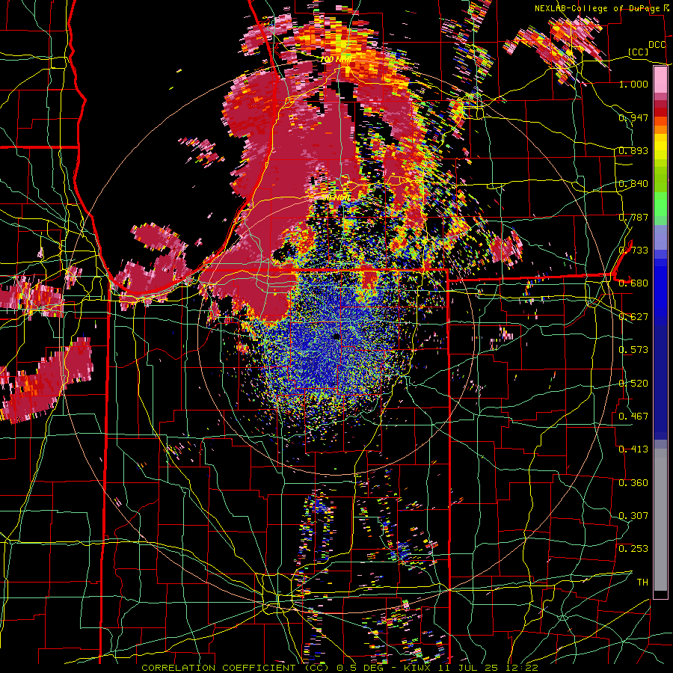Viewport: 673px width, 673px height.
Task: Pick the pink segment atop the color bar
Action: [x=660, y=80]
